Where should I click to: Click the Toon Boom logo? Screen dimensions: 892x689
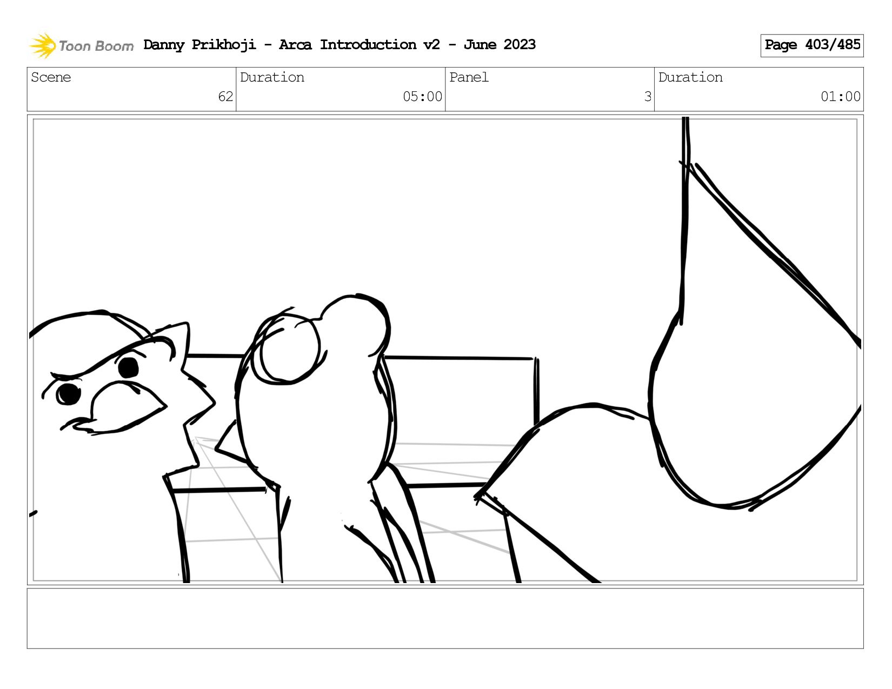click(x=81, y=45)
